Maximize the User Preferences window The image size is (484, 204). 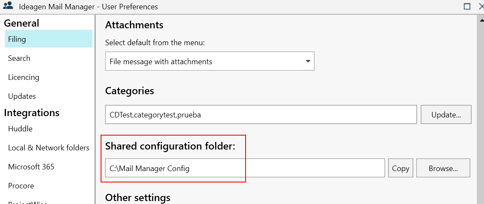tap(467, 6)
